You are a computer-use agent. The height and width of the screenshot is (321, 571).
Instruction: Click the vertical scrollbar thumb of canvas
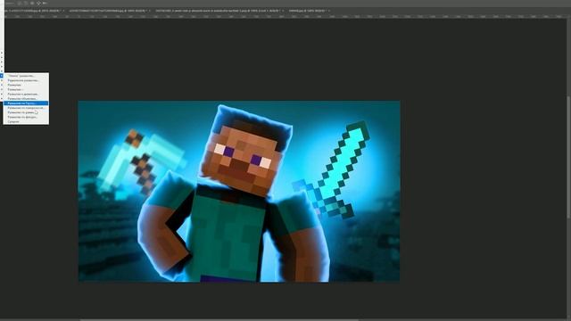[x=568, y=157]
